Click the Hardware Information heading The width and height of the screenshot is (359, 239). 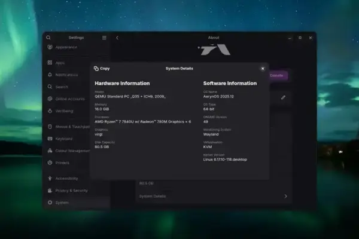click(122, 83)
